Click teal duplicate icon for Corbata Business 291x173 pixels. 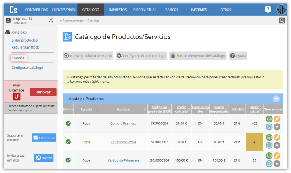pos(269,127)
